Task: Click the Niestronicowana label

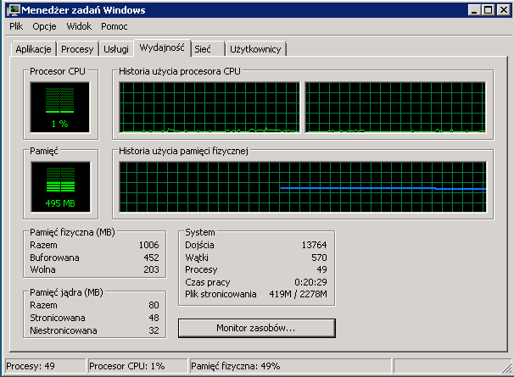Action: (64, 330)
